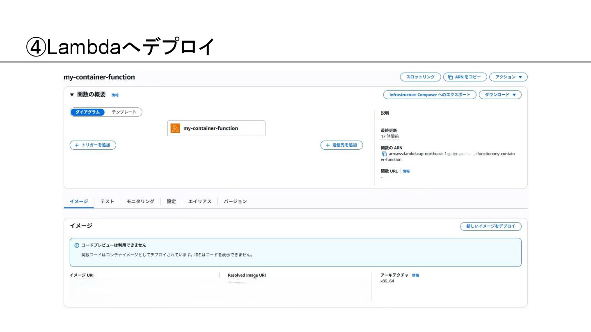Click the スロットリング button

click(x=420, y=77)
